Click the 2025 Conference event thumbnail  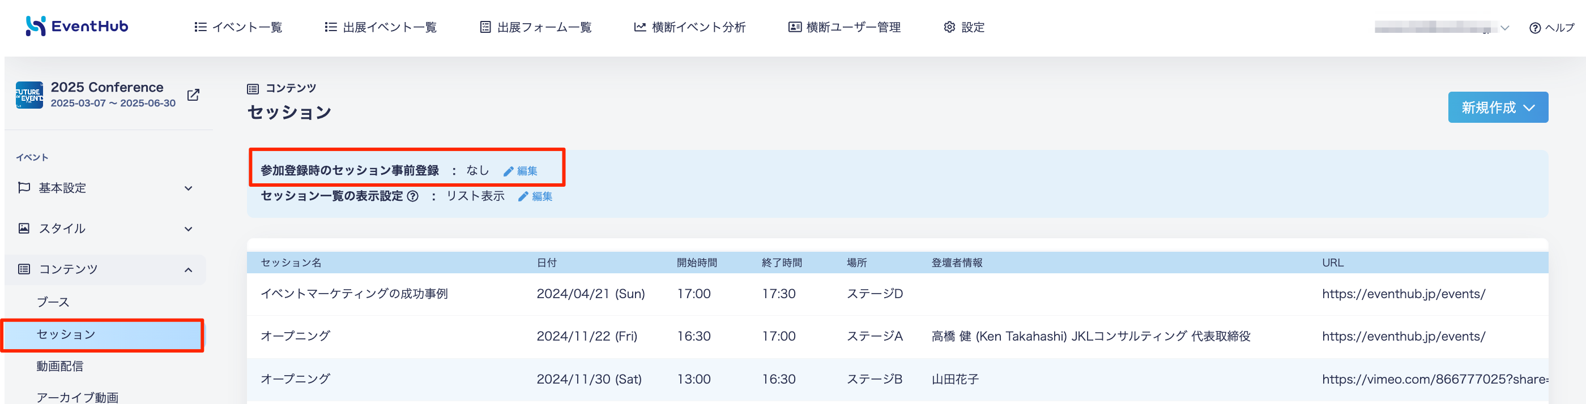point(29,94)
